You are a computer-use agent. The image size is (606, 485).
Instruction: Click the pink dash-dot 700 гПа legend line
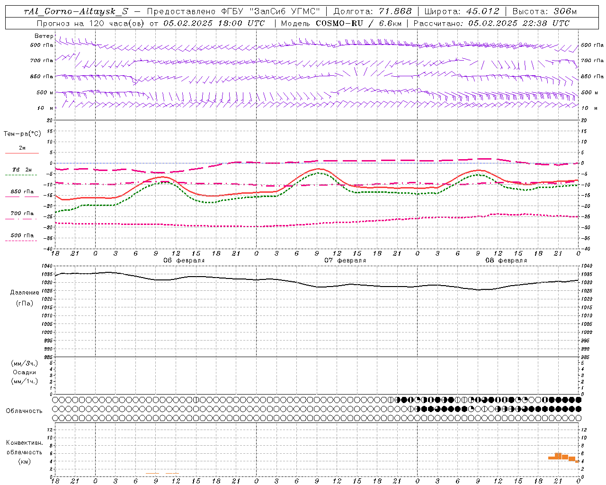(x=21, y=218)
